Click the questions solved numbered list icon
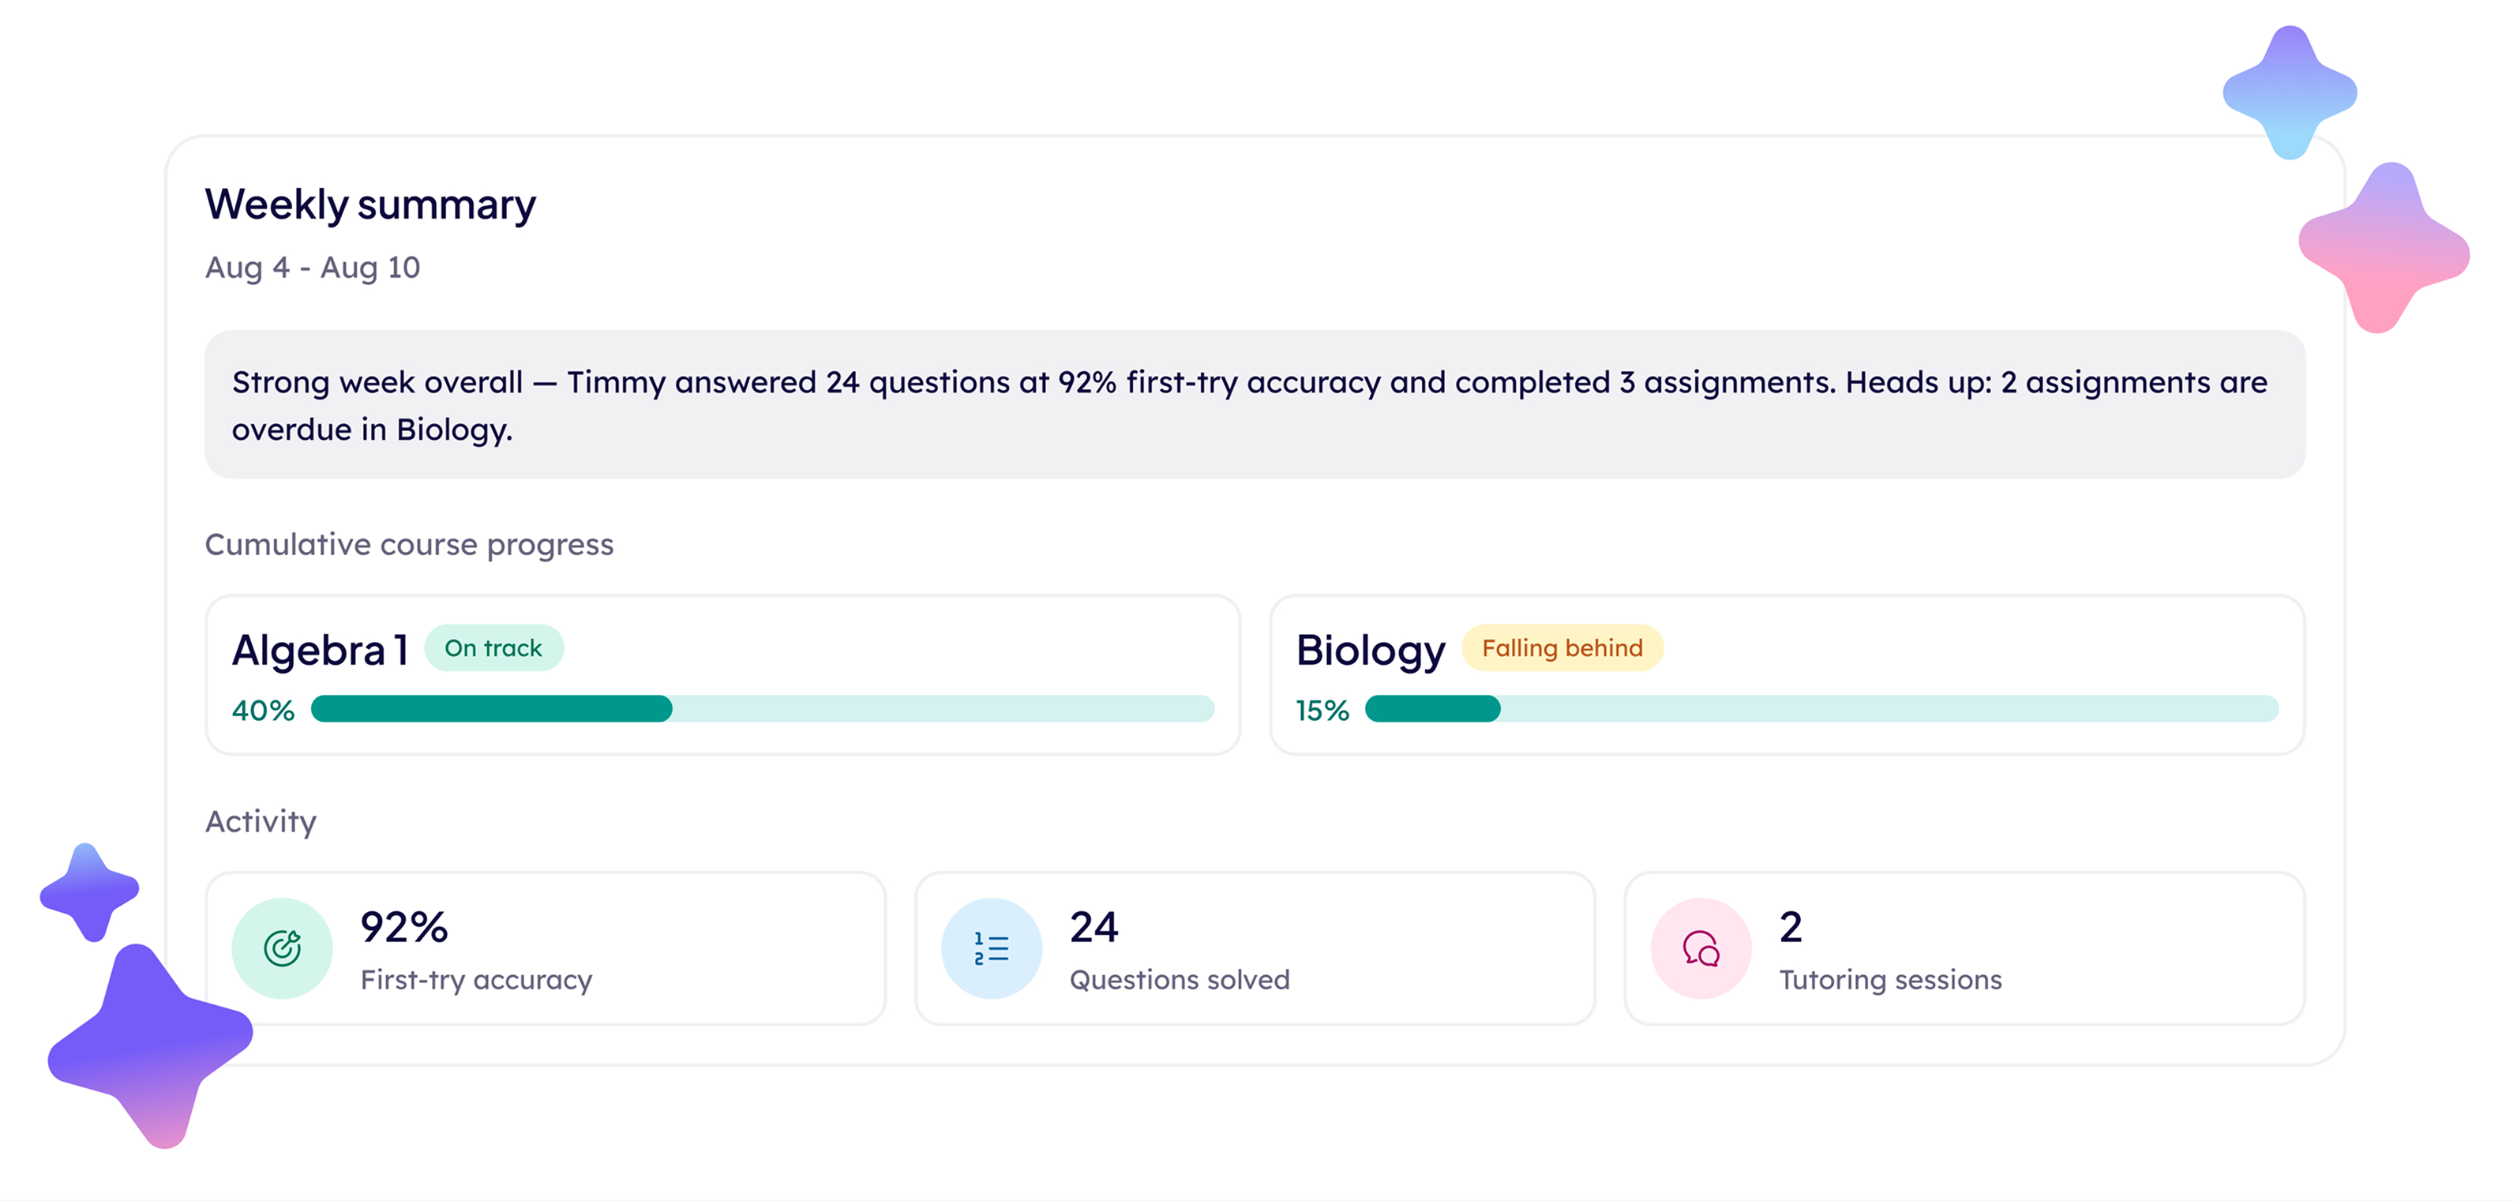The height and width of the screenshot is (1201, 2517). pyautogui.click(x=991, y=948)
